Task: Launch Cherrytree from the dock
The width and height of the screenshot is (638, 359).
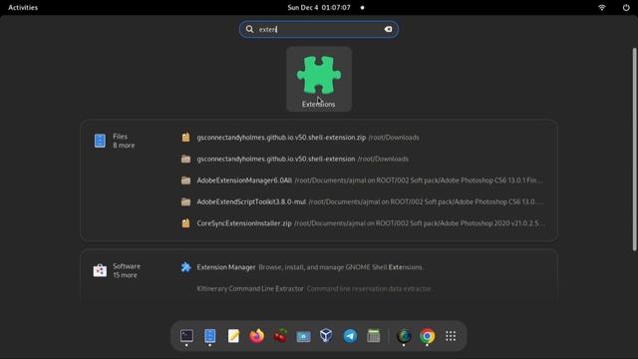Action: (280, 336)
